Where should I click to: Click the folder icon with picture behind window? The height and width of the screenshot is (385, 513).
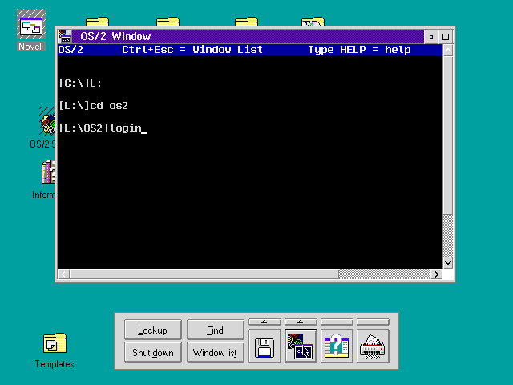(313, 22)
